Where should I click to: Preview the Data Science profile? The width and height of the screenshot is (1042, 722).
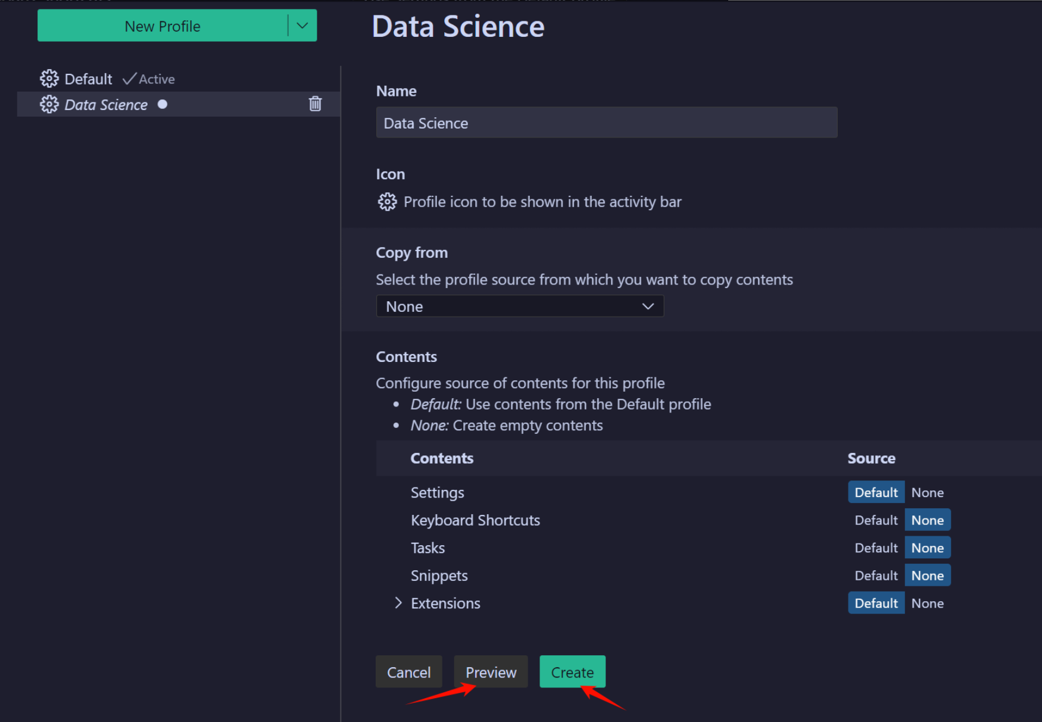[x=491, y=671]
